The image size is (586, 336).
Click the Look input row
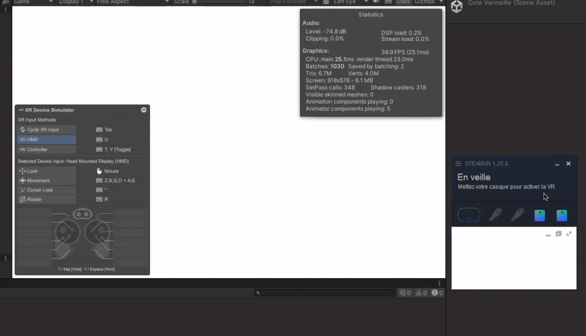(46, 171)
